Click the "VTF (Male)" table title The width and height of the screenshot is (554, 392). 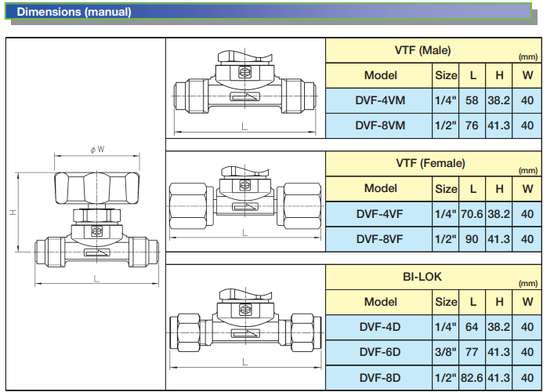422,50
